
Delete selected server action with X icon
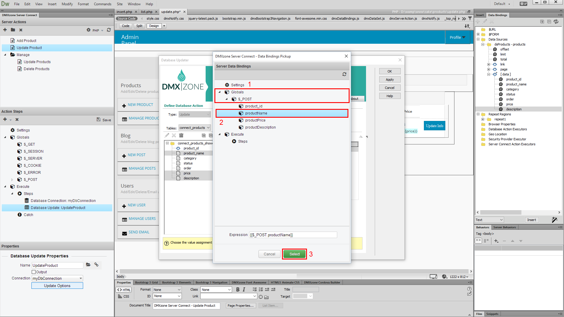click(21, 30)
